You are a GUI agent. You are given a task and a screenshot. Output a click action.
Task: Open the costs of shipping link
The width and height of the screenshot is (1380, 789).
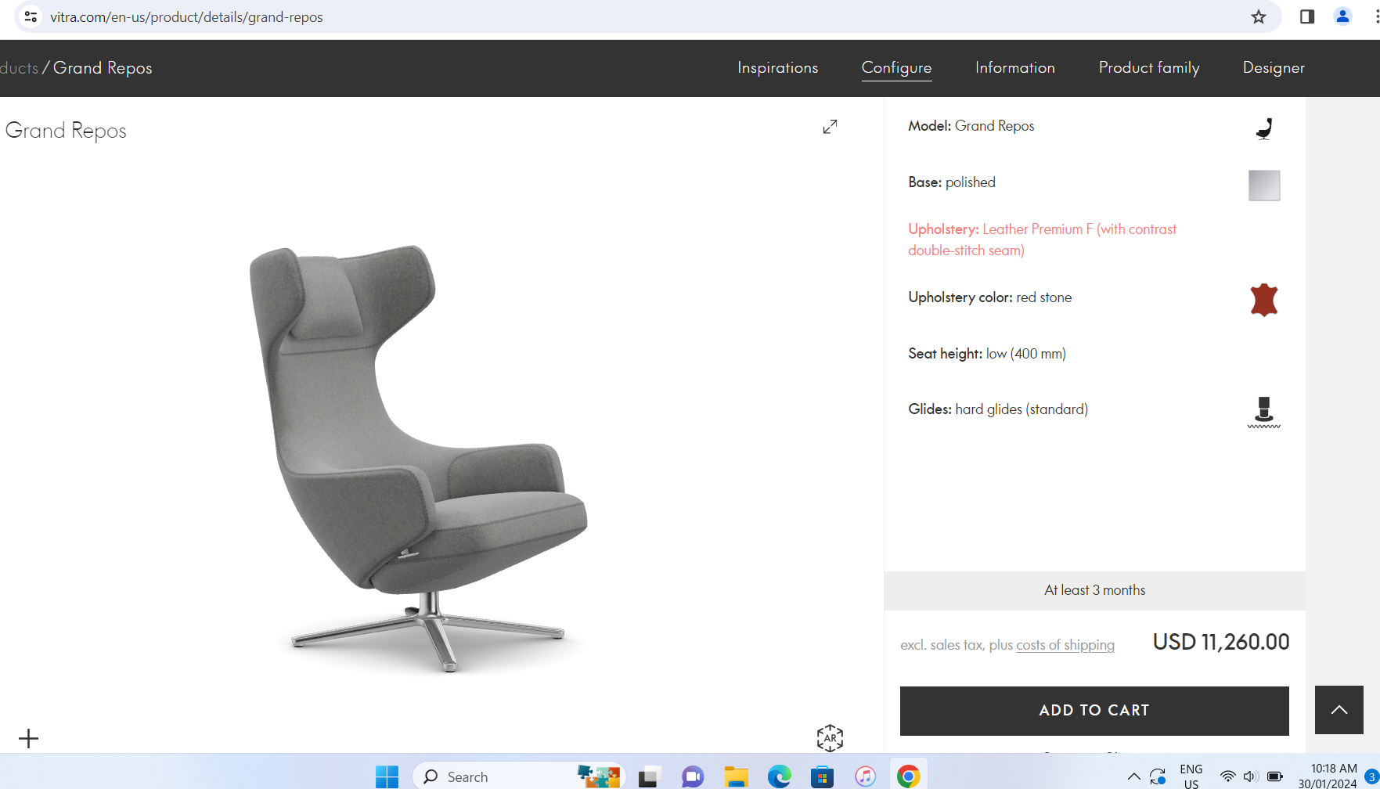pos(1065,645)
